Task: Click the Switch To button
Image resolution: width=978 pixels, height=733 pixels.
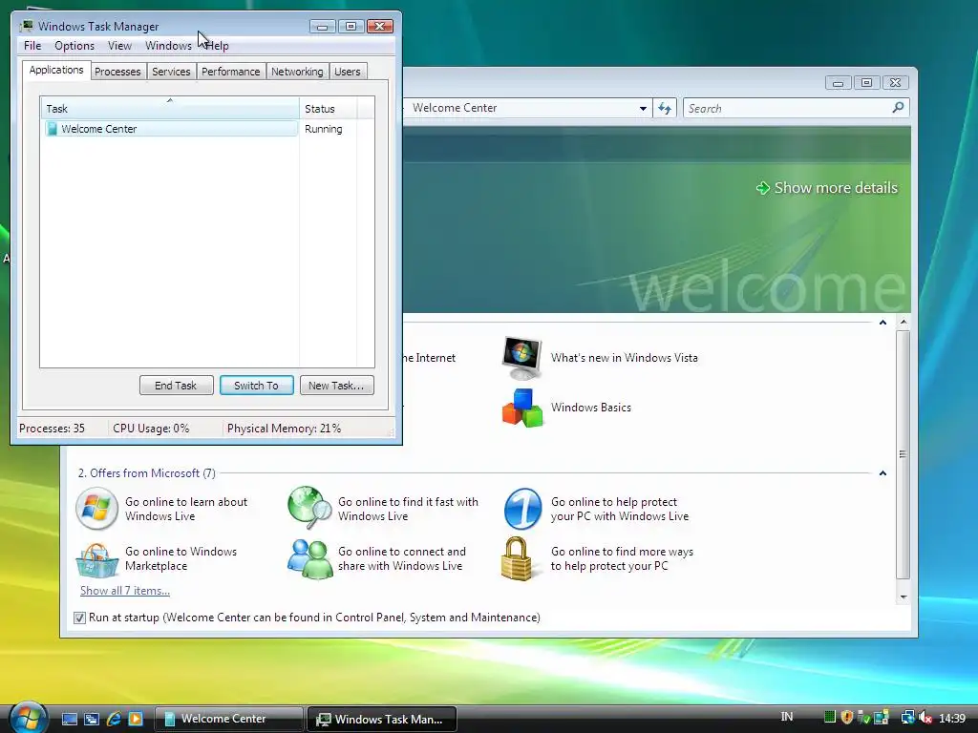Action: pos(256,386)
